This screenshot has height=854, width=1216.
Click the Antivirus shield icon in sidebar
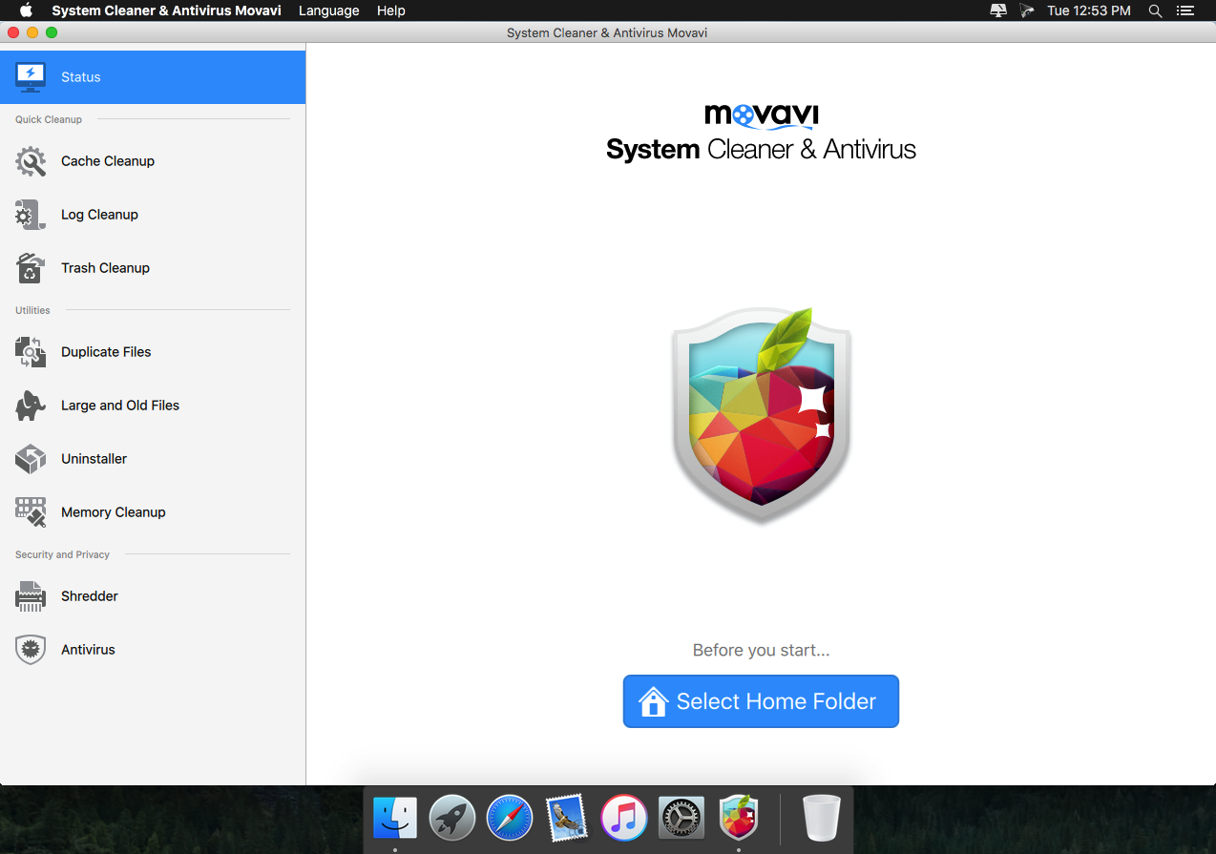click(31, 650)
